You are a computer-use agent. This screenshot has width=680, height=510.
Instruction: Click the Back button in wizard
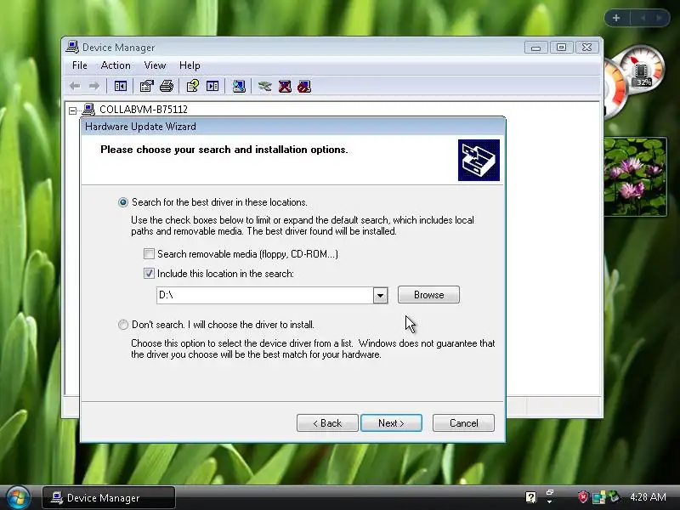point(327,422)
